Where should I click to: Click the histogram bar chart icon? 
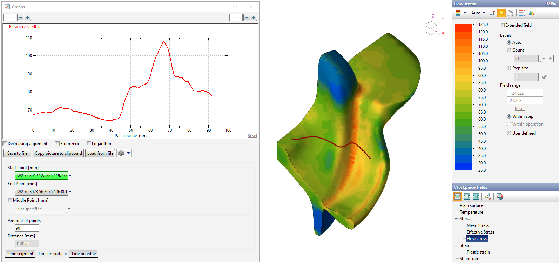point(532,13)
